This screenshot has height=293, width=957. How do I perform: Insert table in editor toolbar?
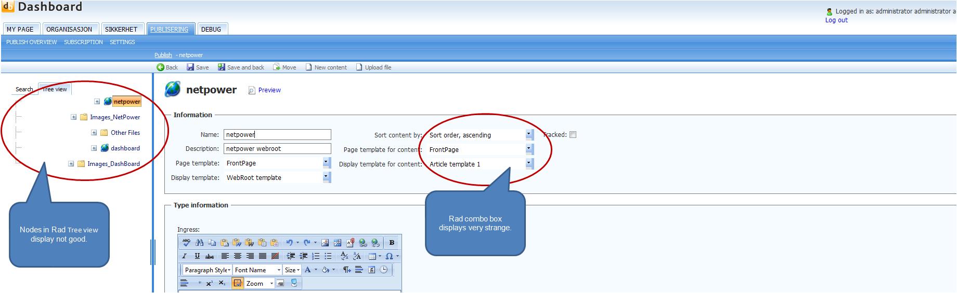(372, 256)
